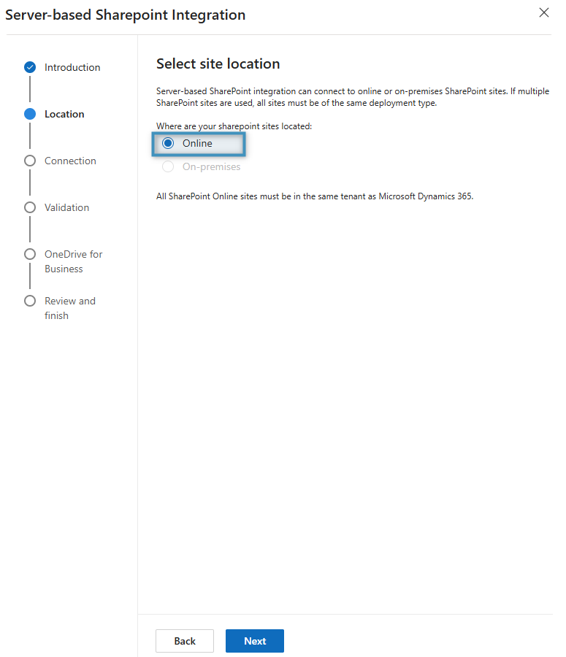Screen dimensions: 566x657
Task: Select the On-premises radio button
Action: (x=168, y=166)
